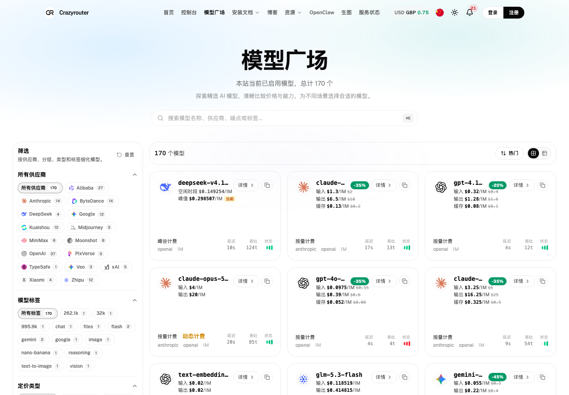
Task: Filter by the reasoning tag
Action: pyautogui.click(x=83, y=353)
